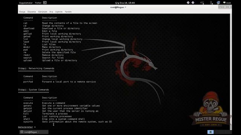The width and height of the screenshot is (241, 135).
Task: Click the 'Stdapi: Networking Commands' heading
Action: (36, 68)
